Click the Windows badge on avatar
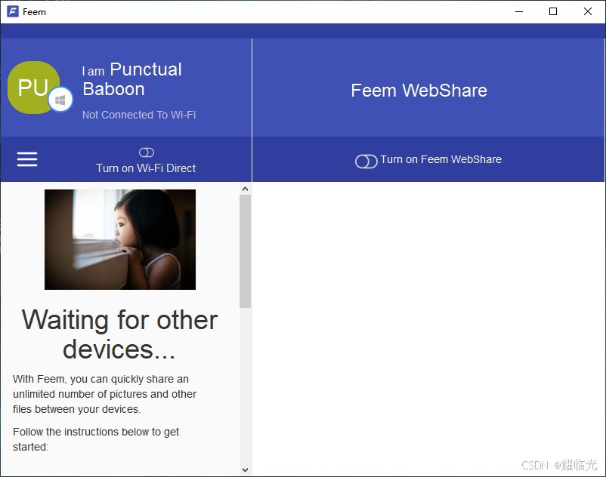 tap(60, 100)
